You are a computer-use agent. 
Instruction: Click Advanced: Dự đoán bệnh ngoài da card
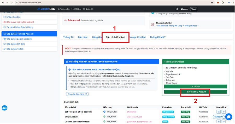click(104, 20)
